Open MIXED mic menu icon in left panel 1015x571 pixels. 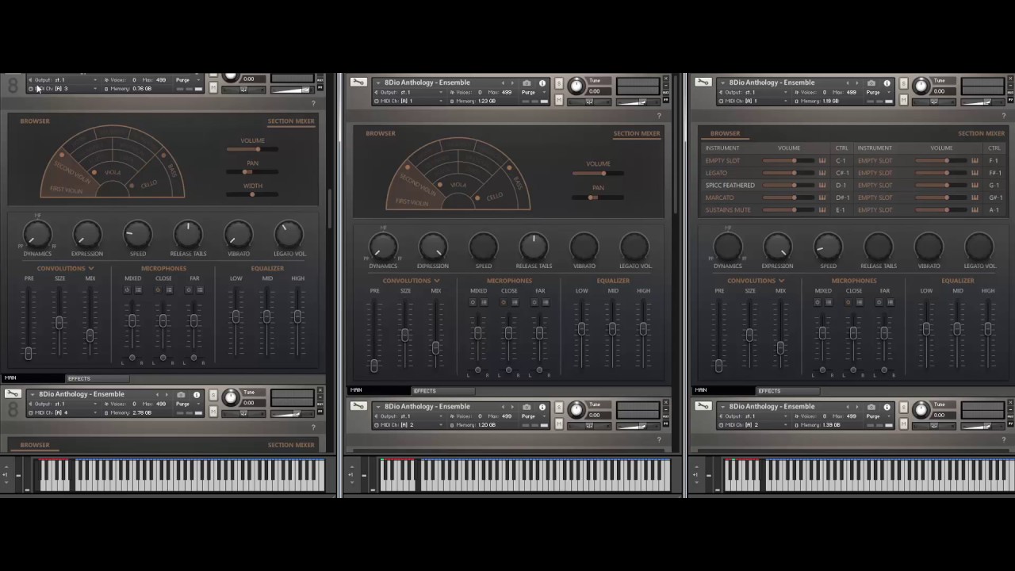pyautogui.click(x=139, y=290)
